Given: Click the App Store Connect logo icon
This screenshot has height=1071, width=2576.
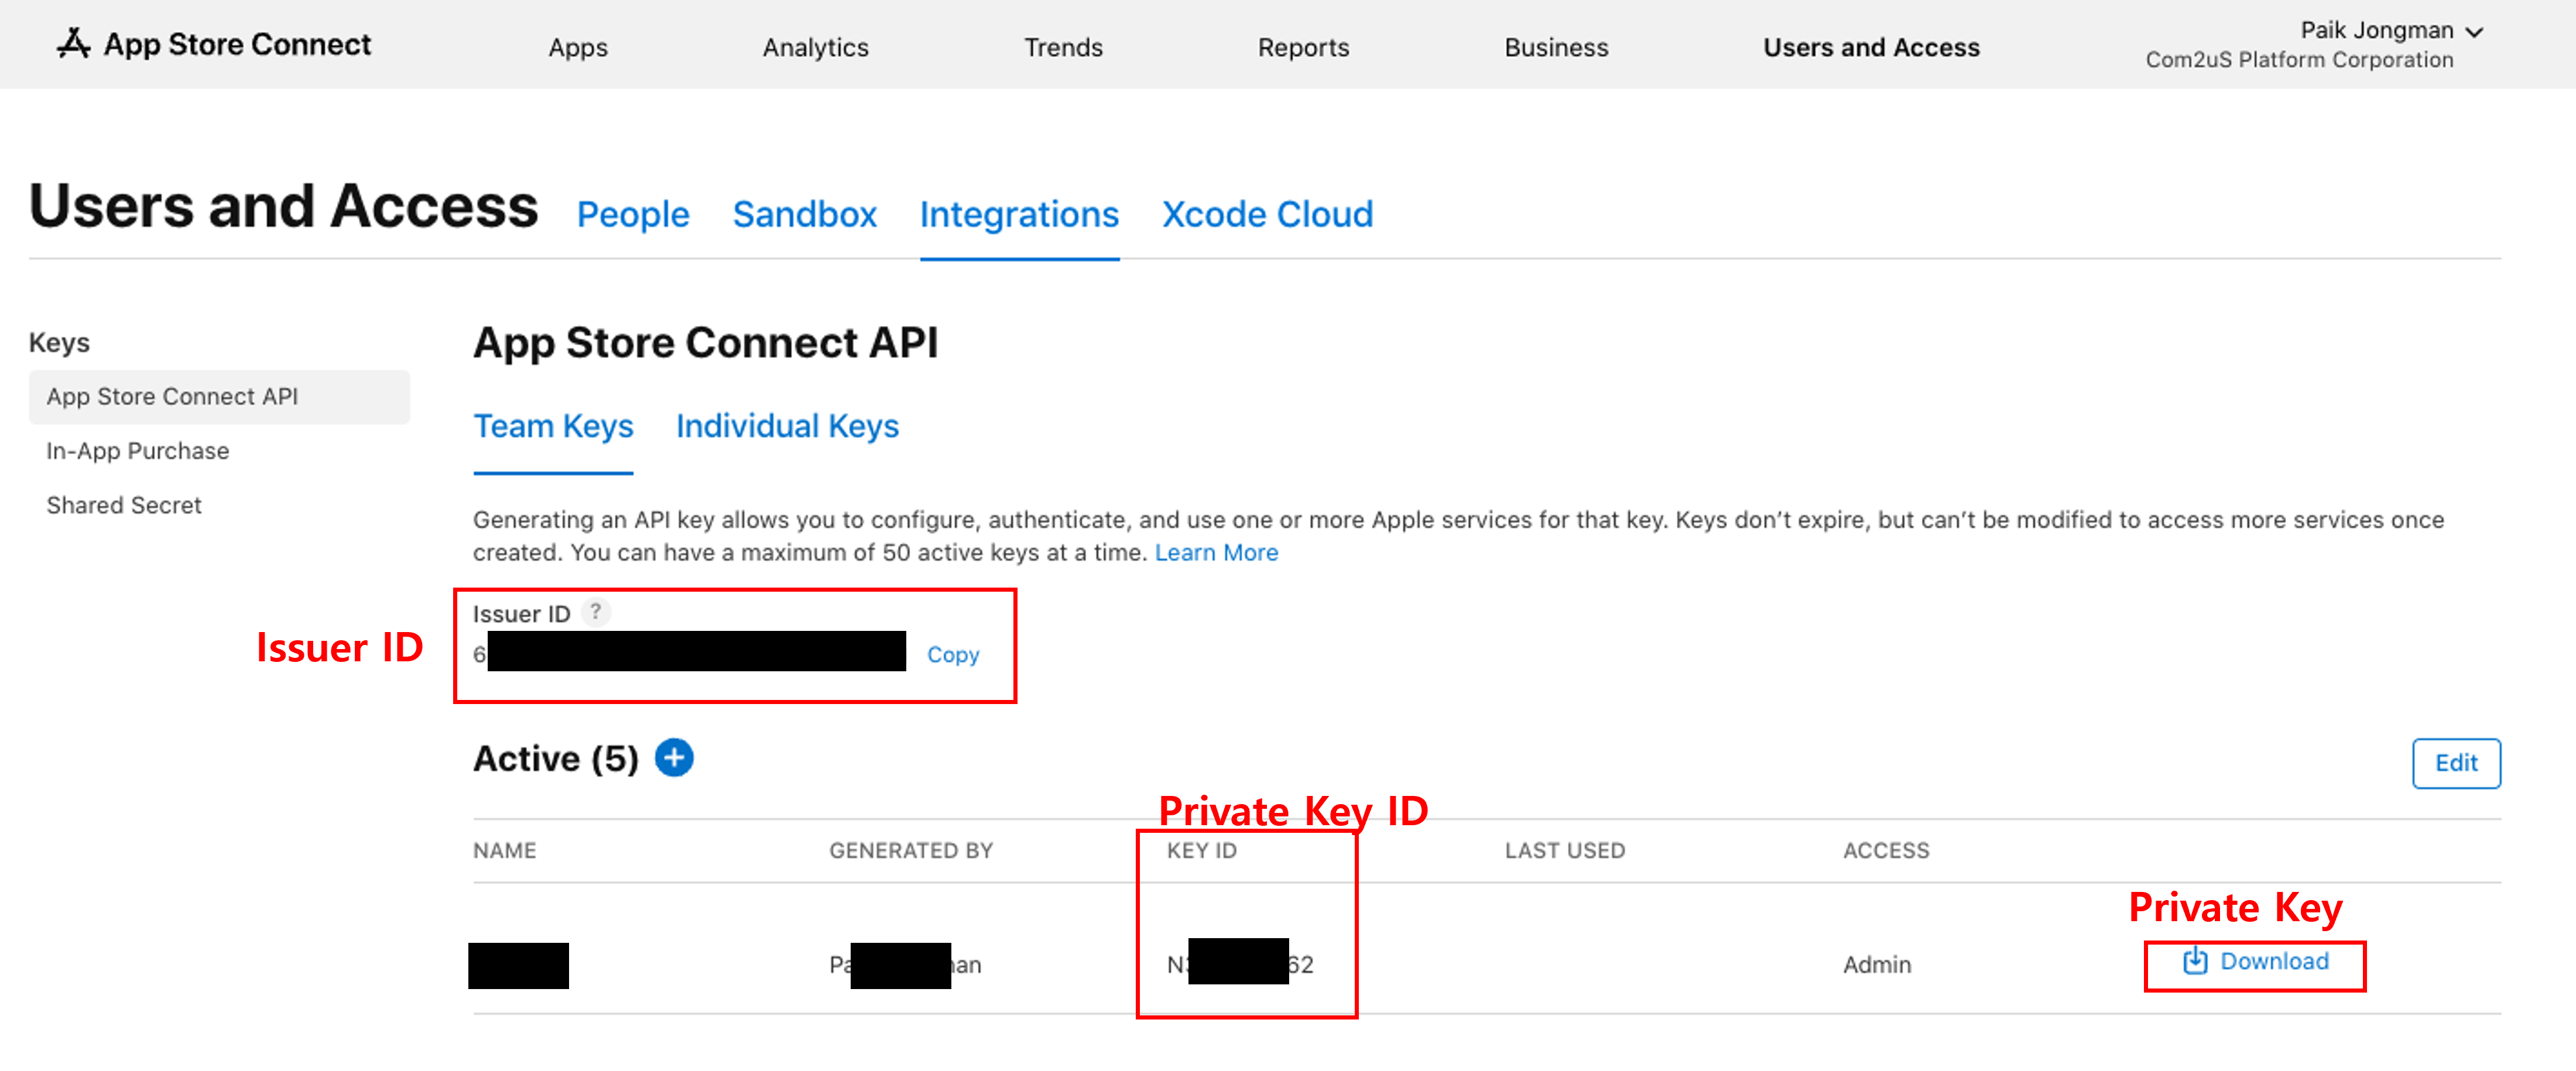Looking at the screenshot, I should (x=73, y=44).
